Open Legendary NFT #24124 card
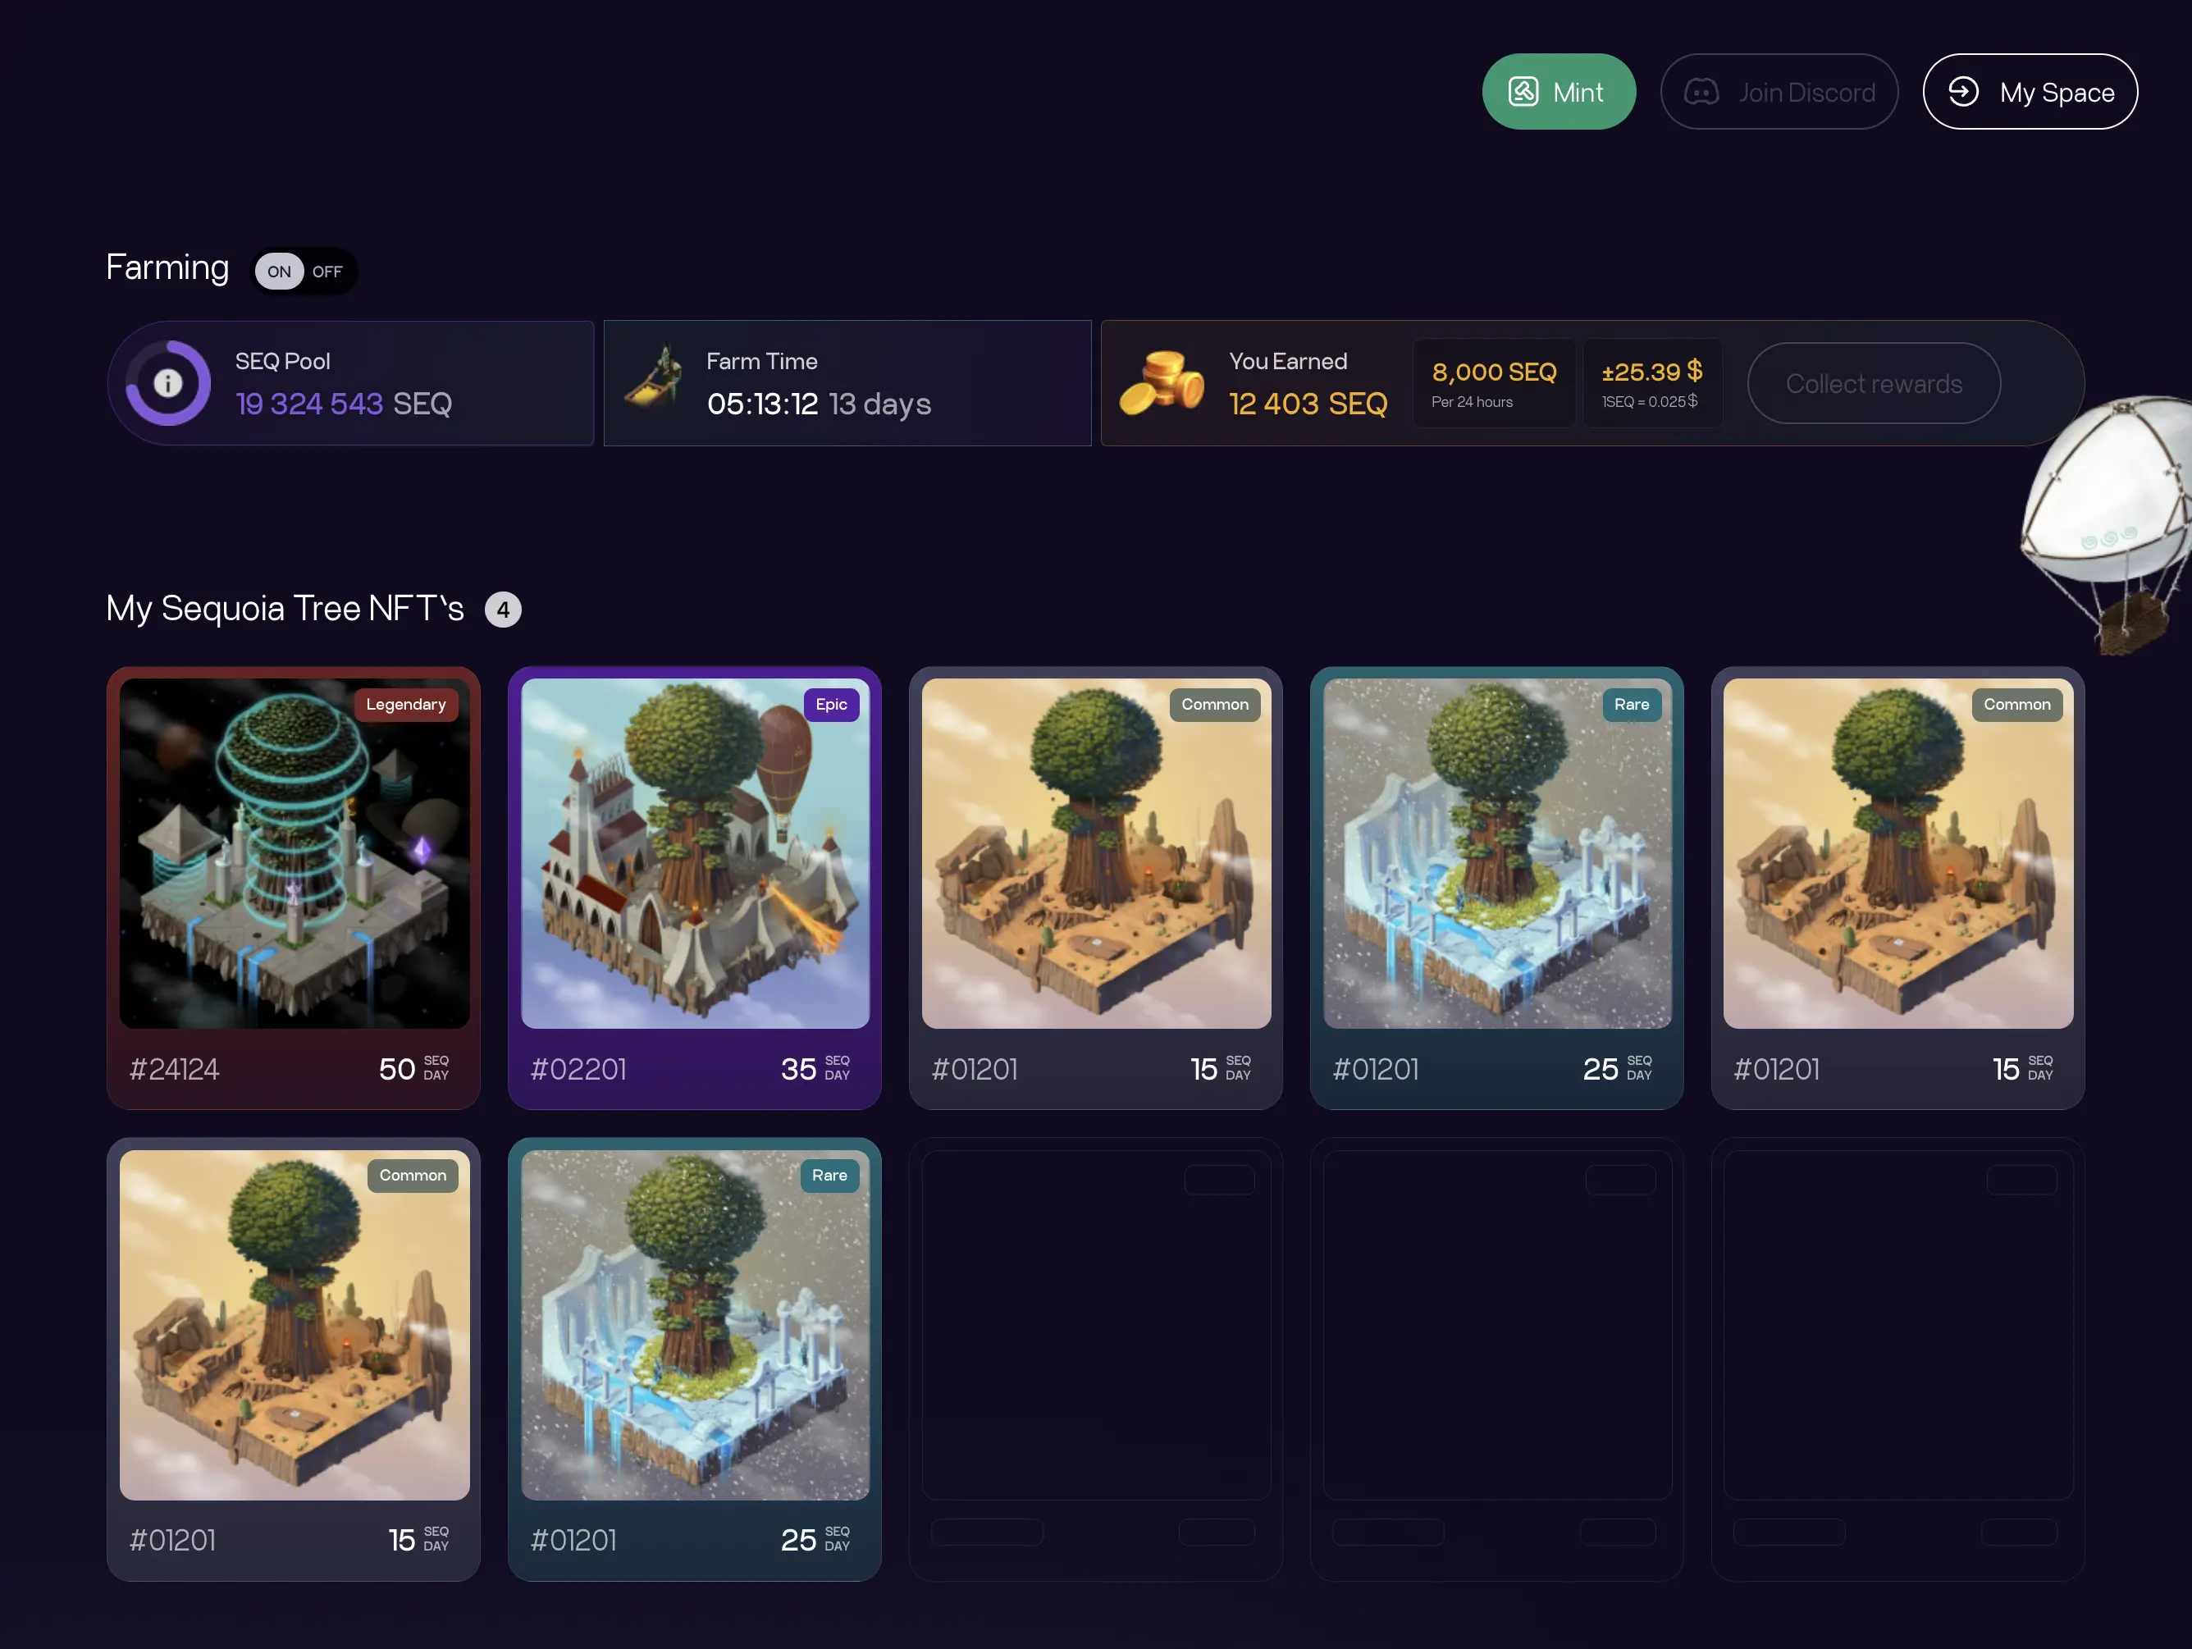 (294, 888)
